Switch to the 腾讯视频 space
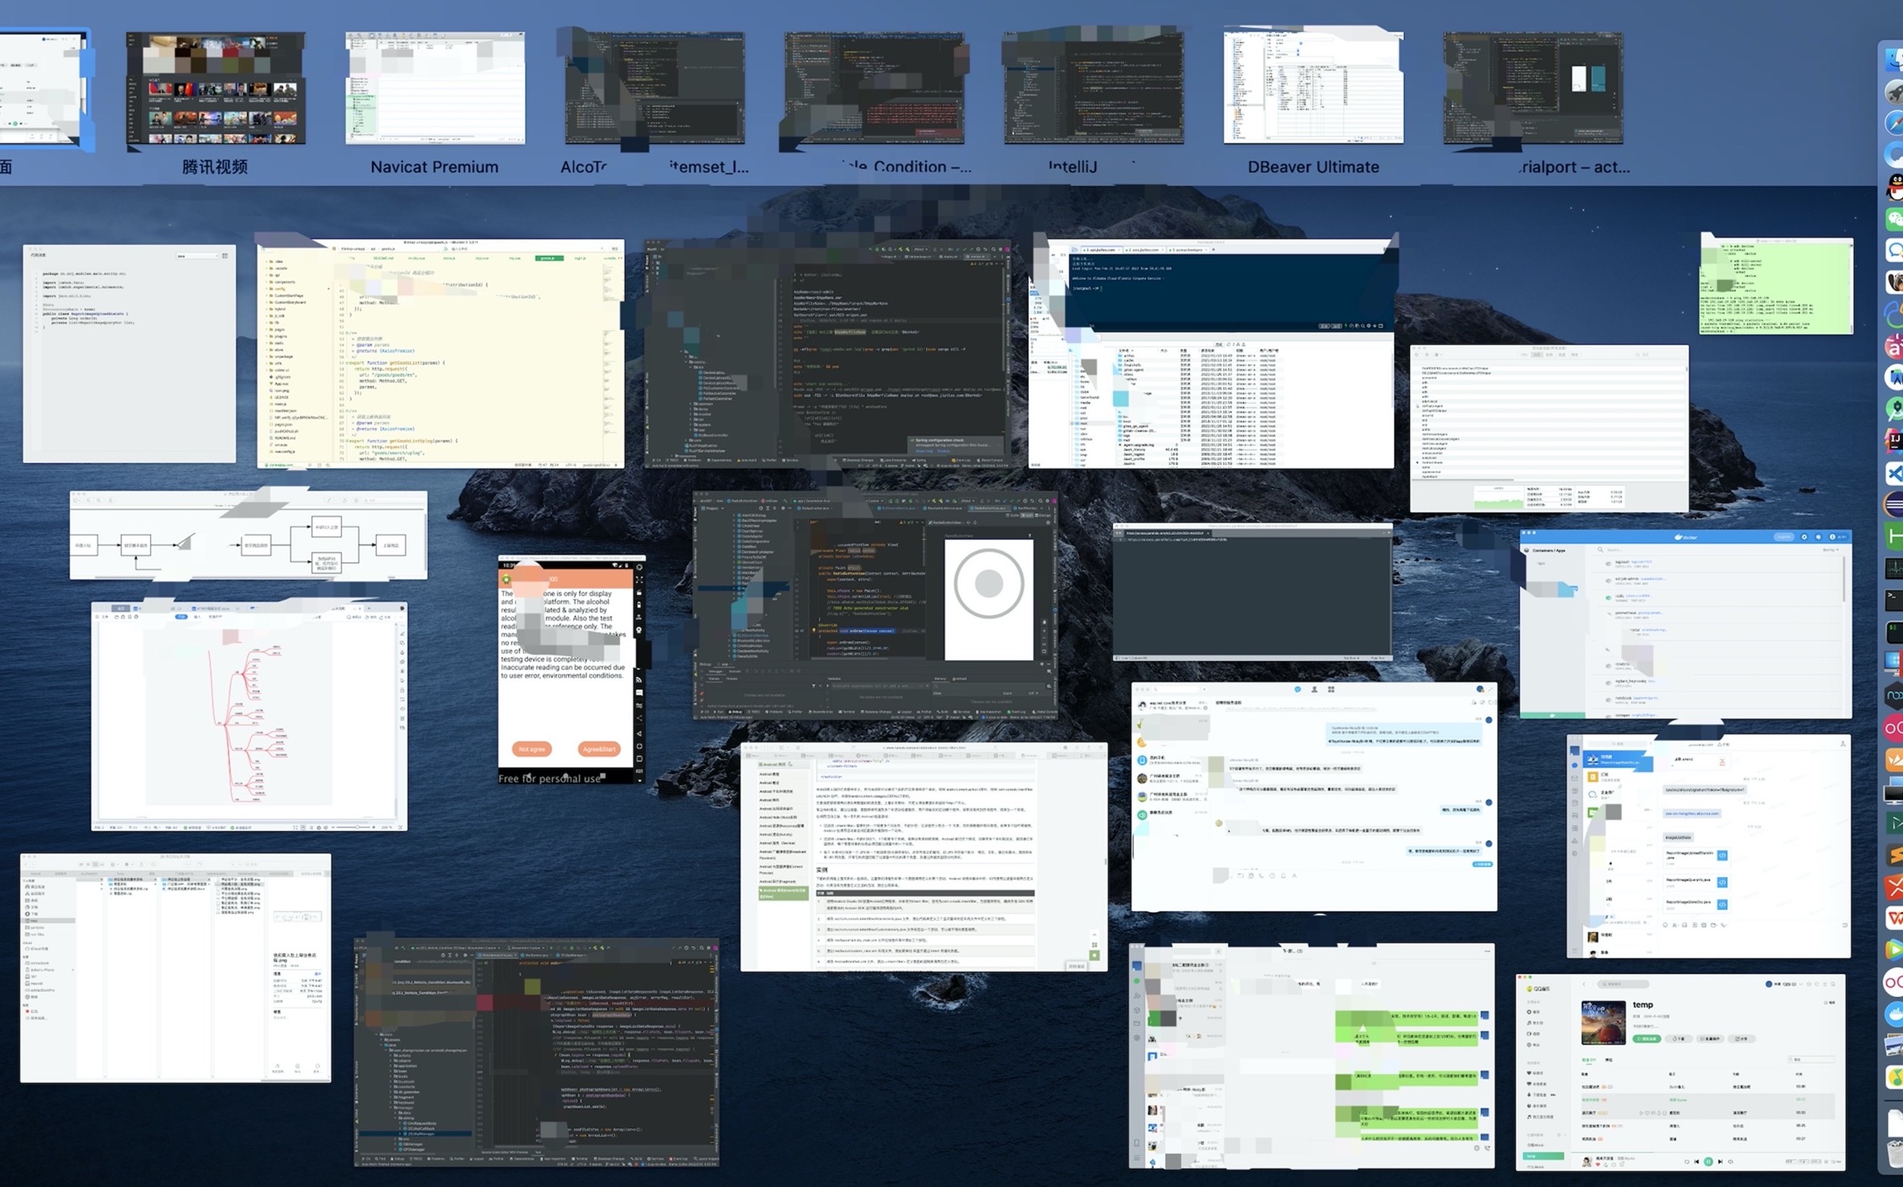Image resolution: width=1903 pixels, height=1187 pixels. 215,89
